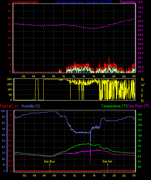Click the 110 value on temperature axis
The width and height of the screenshot is (151, 180).
140,130
